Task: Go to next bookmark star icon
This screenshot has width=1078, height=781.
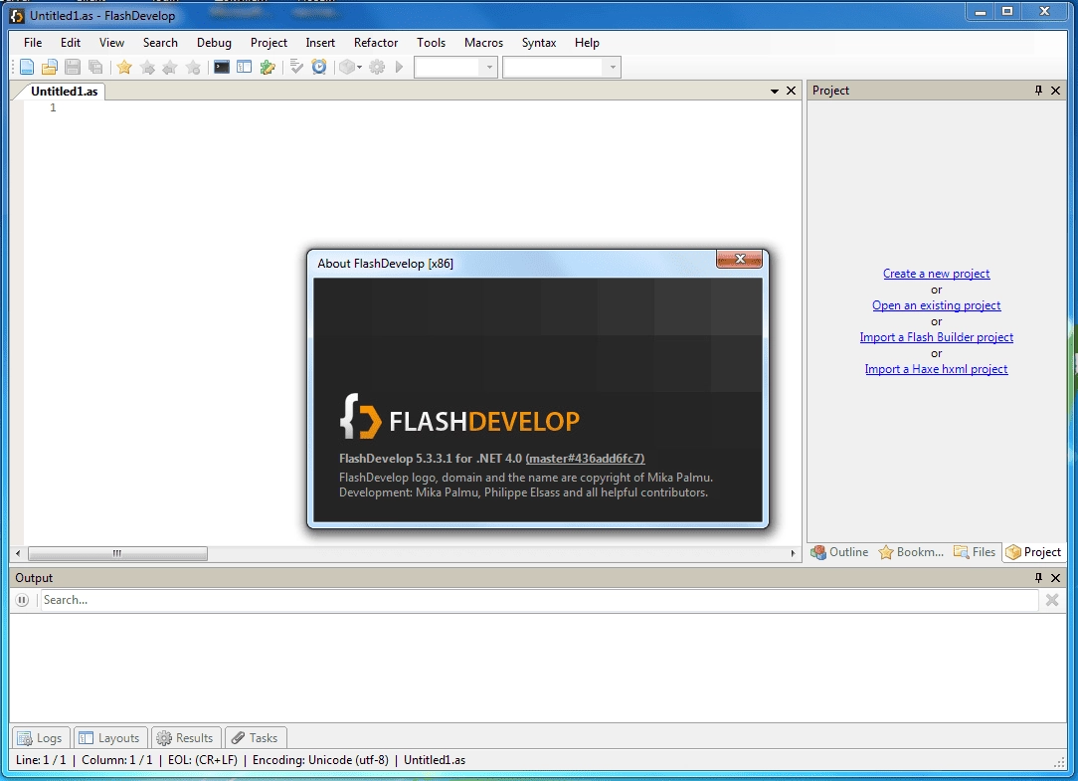Action: tap(147, 67)
